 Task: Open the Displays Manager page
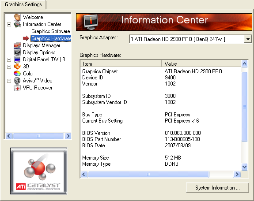click(x=42, y=45)
